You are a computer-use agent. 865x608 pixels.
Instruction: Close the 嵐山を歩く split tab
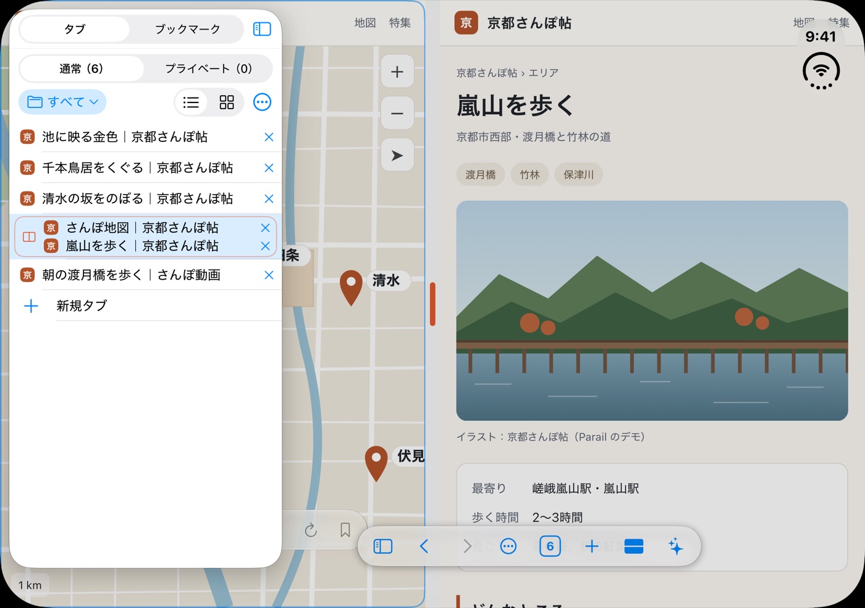click(265, 246)
